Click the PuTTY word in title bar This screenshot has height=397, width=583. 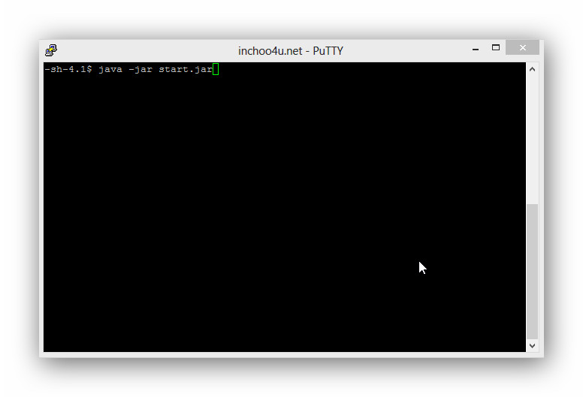click(328, 51)
